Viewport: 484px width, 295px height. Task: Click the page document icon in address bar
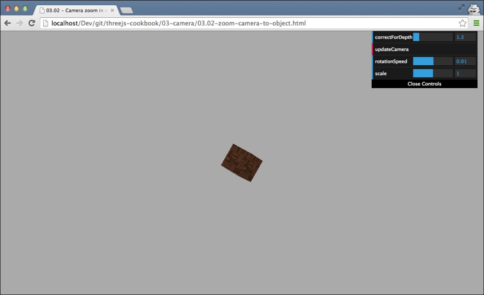[x=45, y=23]
